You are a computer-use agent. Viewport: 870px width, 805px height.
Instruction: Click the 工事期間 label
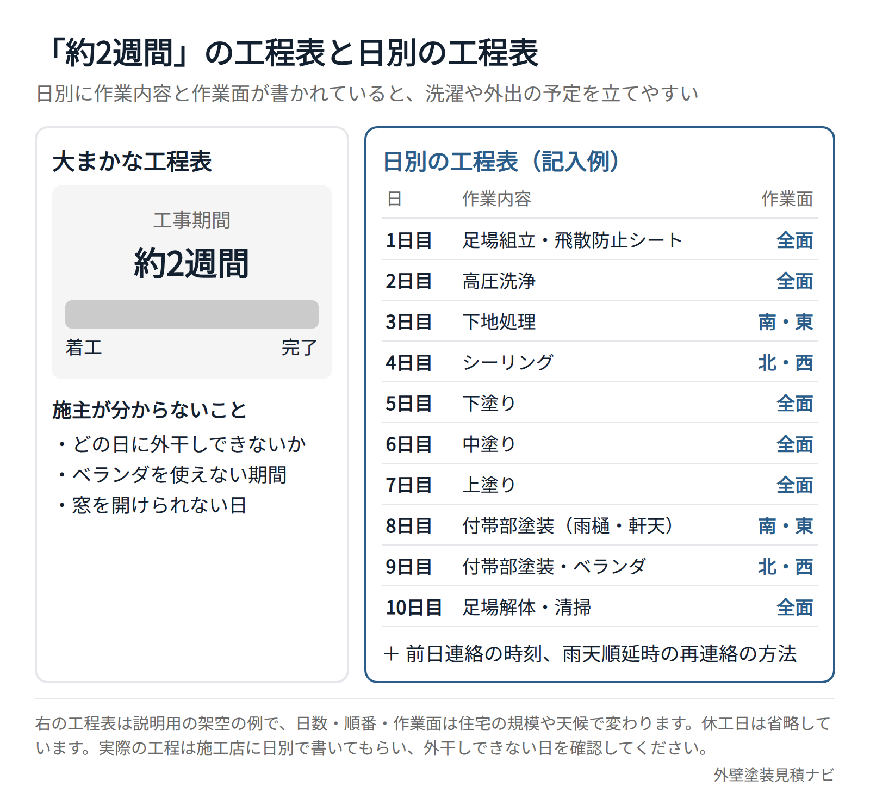point(192,220)
